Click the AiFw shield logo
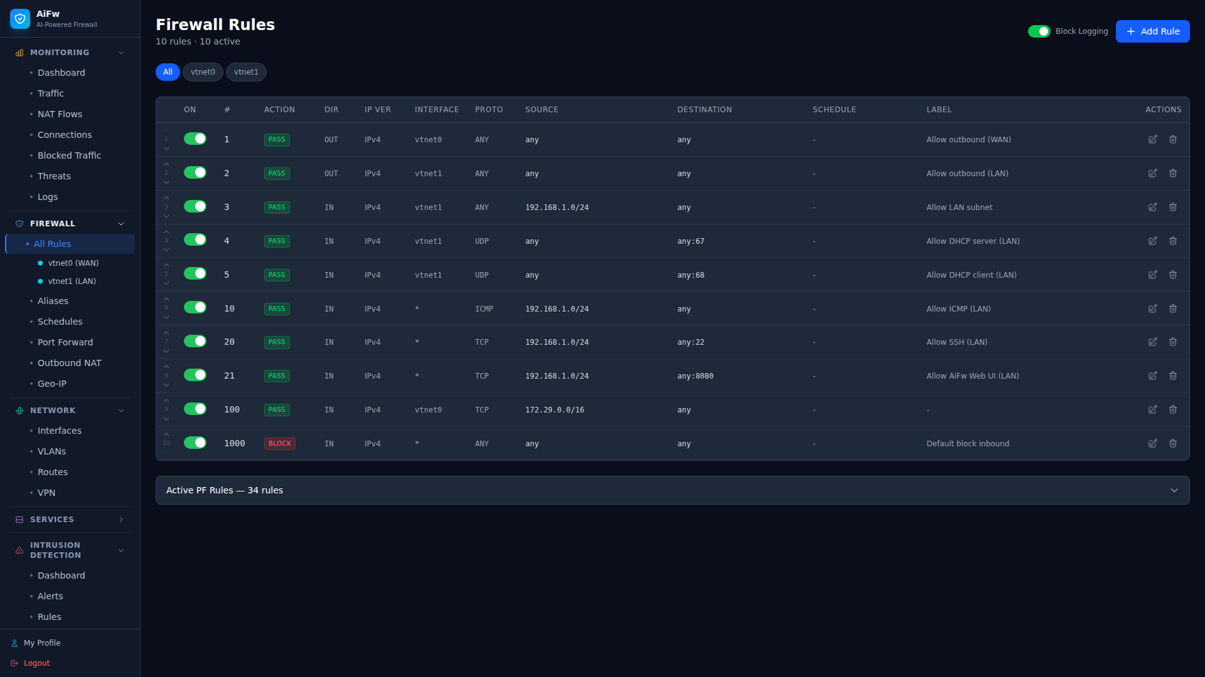This screenshot has width=1205, height=677. click(x=20, y=18)
